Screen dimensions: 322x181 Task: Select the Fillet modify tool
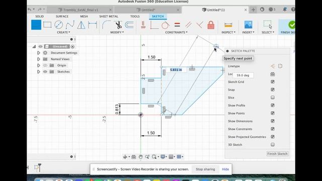point(106,25)
